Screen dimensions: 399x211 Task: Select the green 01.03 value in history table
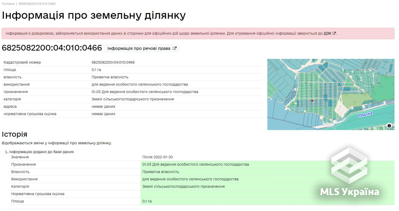tap(196, 165)
